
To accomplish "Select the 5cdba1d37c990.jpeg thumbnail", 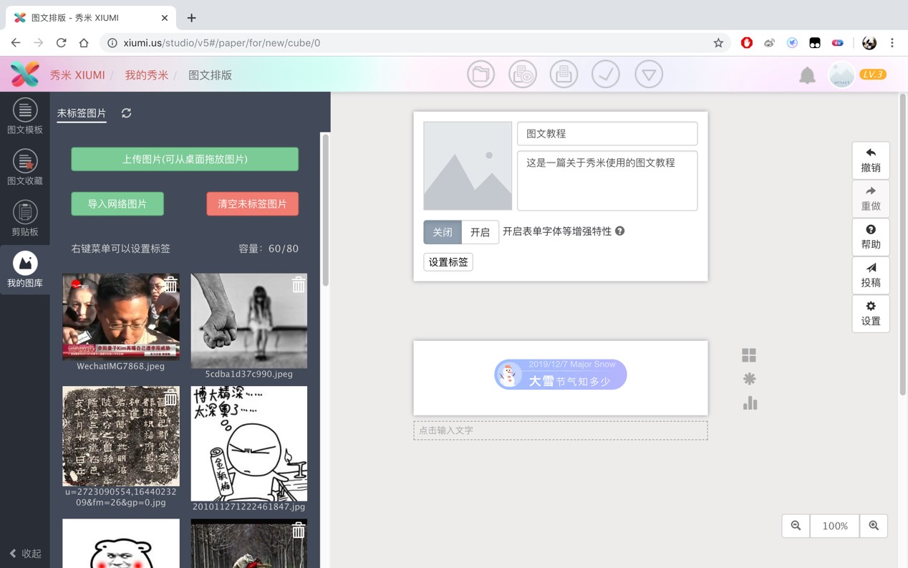I will (248, 321).
